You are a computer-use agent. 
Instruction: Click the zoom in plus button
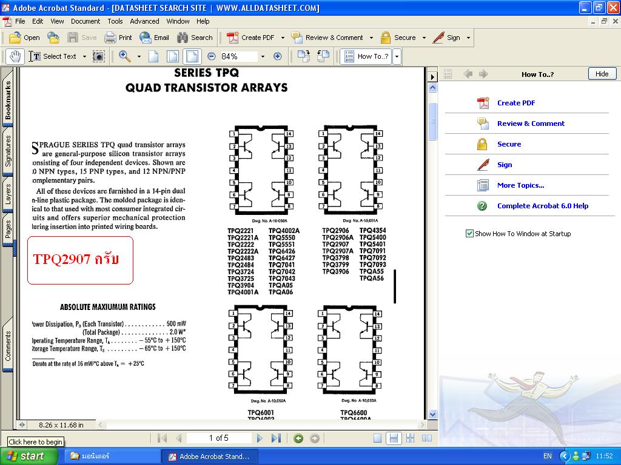[x=278, y=56]
